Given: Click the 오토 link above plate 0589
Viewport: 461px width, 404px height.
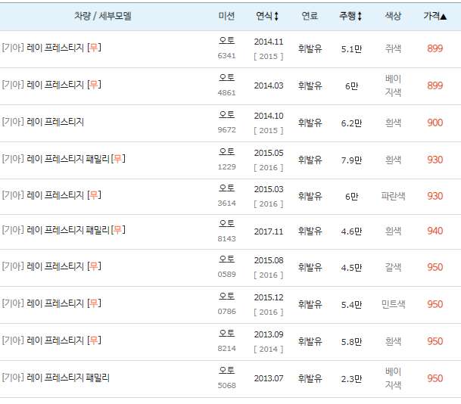Looking at the screenshot, I should click(x=226, y=259).
